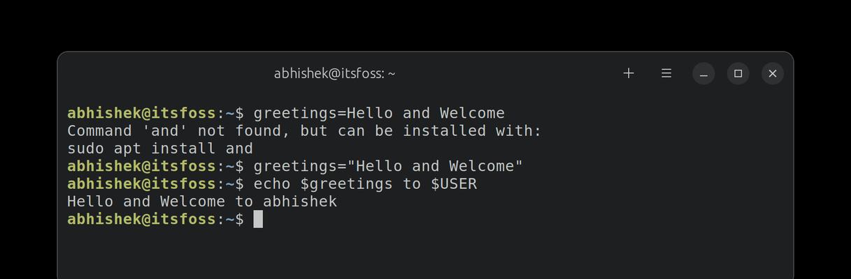Click the empty title bar left of title

pyautogui.click(x=164, y=73)
